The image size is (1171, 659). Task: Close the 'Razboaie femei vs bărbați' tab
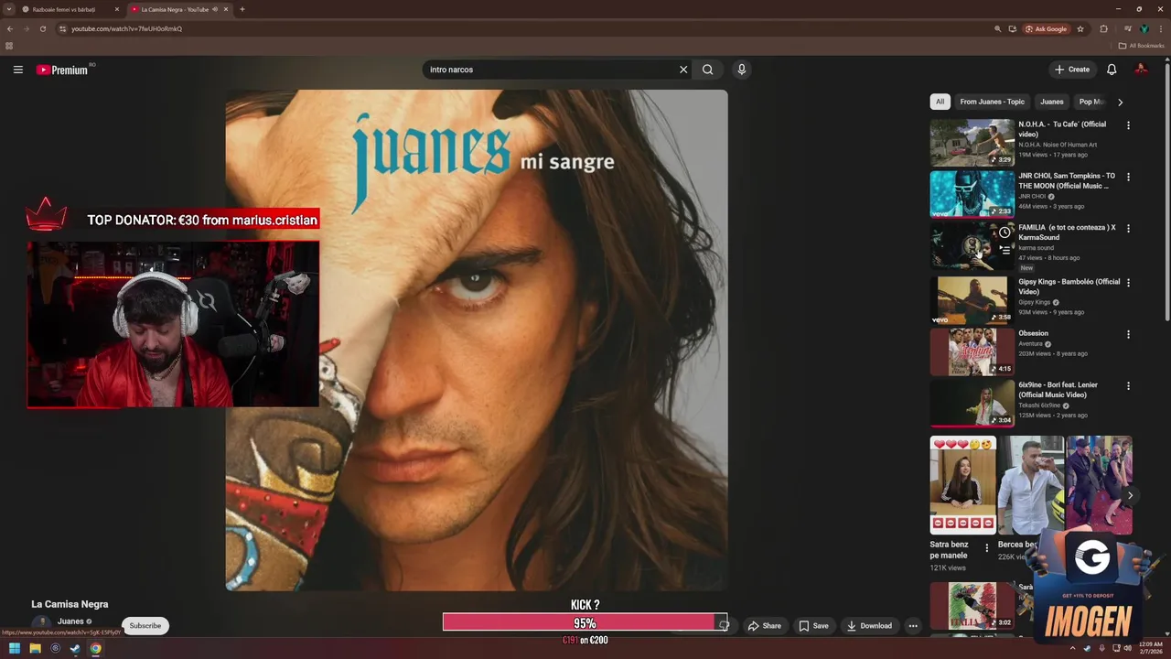[117, 9]
